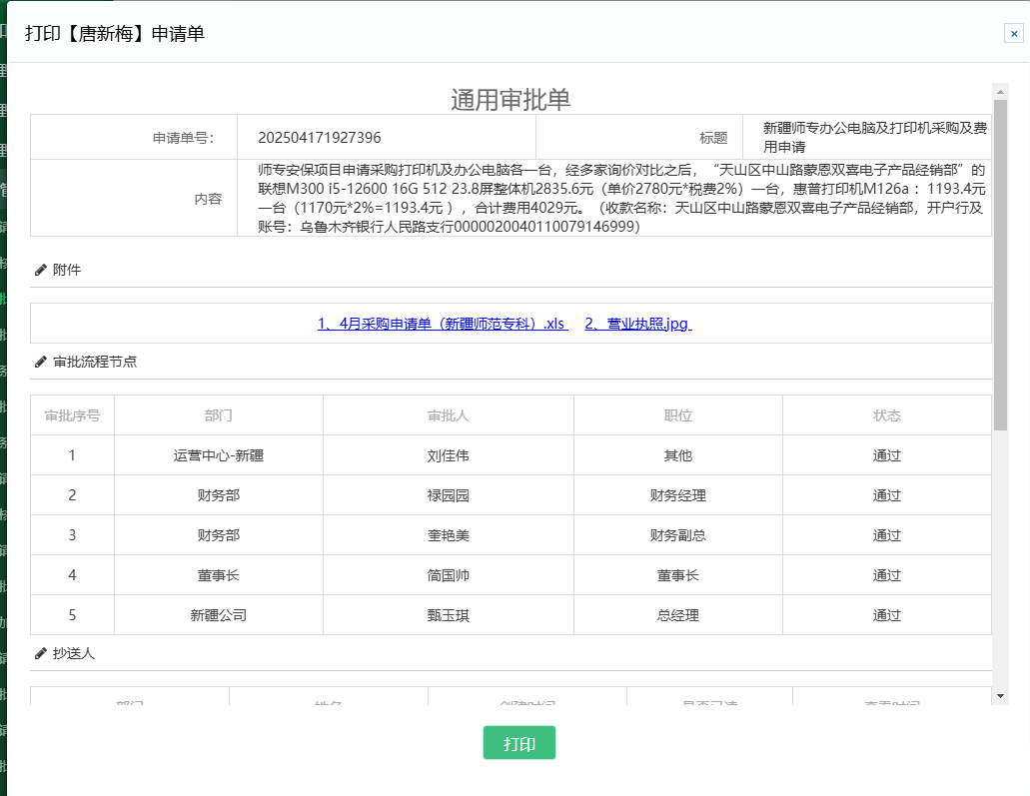Click the 通用审批单 form heading

point(511,100)
